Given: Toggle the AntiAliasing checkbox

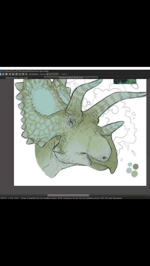Looking at the screenshot, I should (x=30, y=74).
